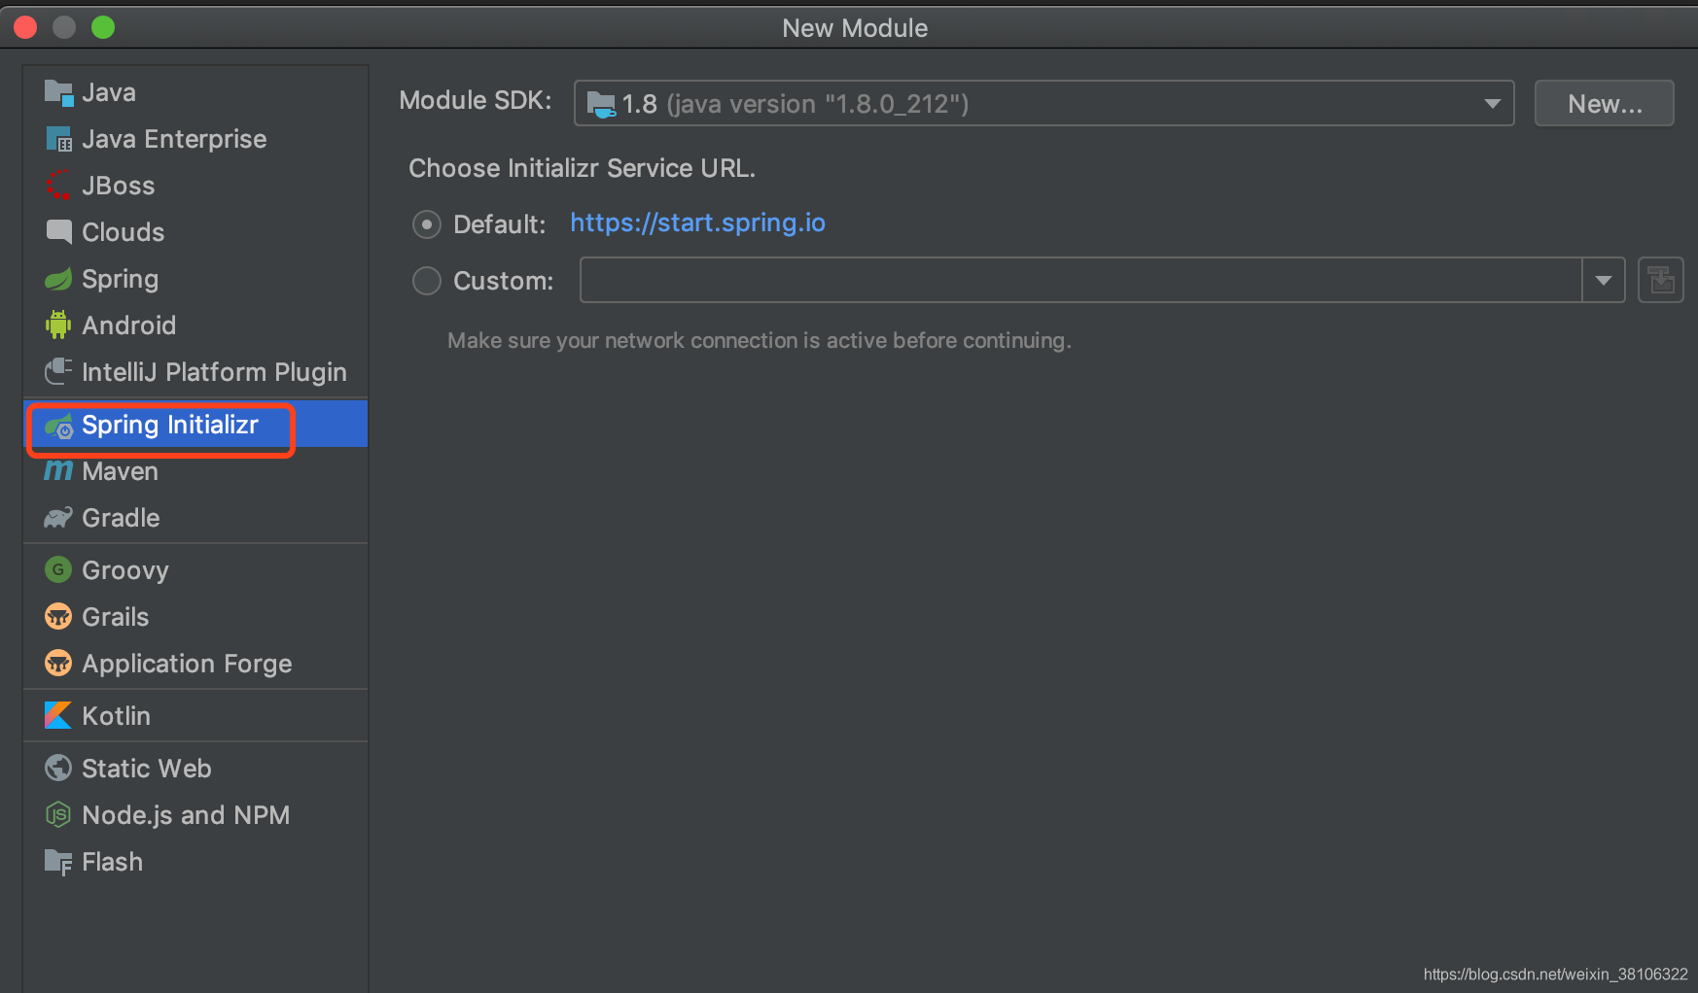Screen dimensions: 1698x993
Task: Click the custom URL import icon button
Action: click(x=1661, y=280)
